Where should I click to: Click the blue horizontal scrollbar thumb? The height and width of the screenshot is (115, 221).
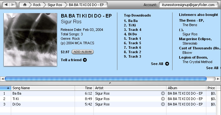point(106,79)
